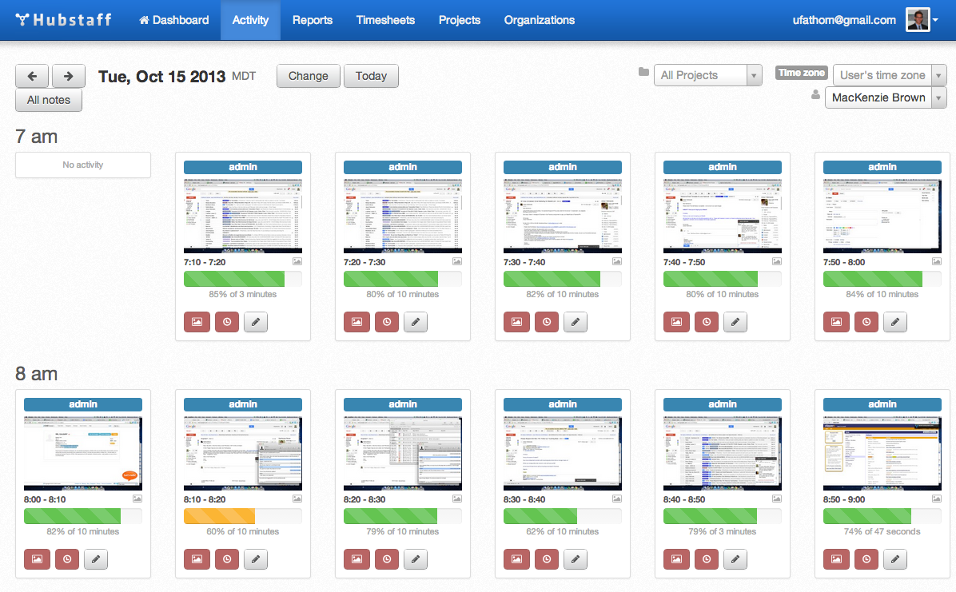Click the pencil edit icon under 8:00 - 8:10
Image resolution: width=956 pixels, height=592 pixels.
click(96, 559)
